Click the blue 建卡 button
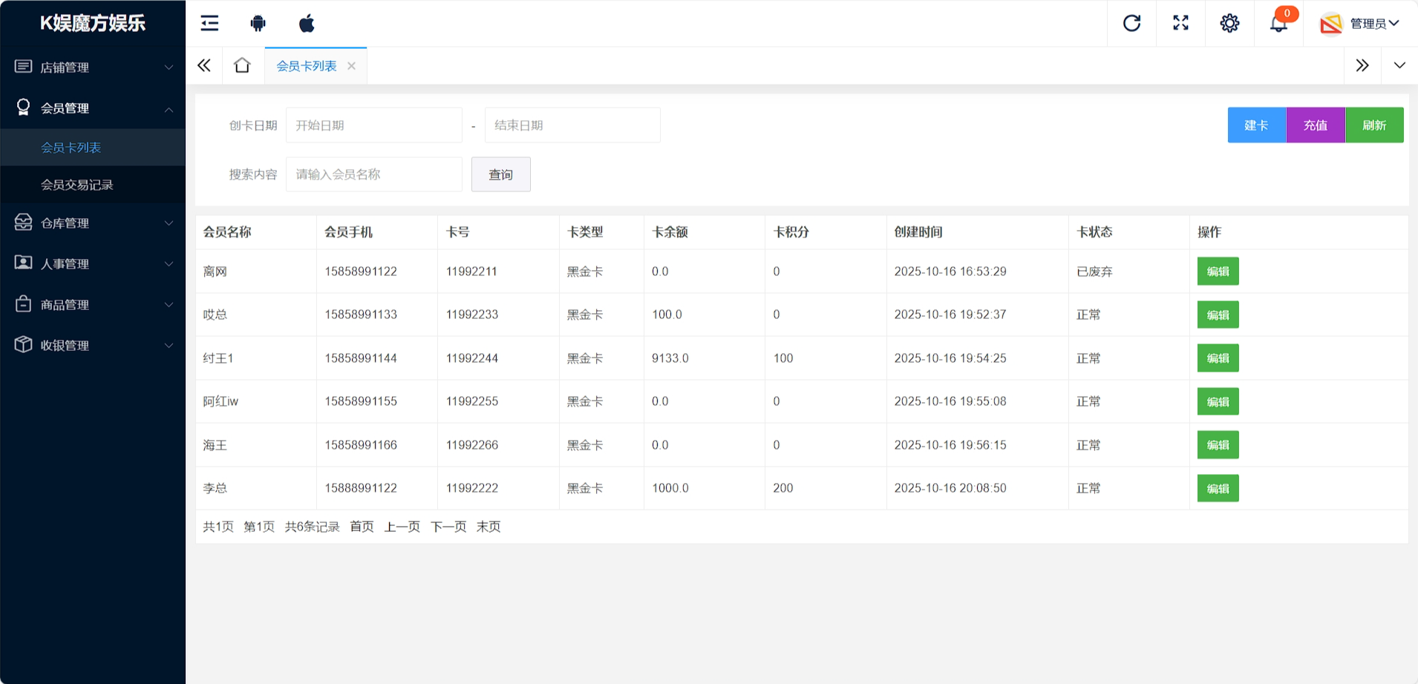This screenshot has height=684, width=1418. tap(1256, 125)
